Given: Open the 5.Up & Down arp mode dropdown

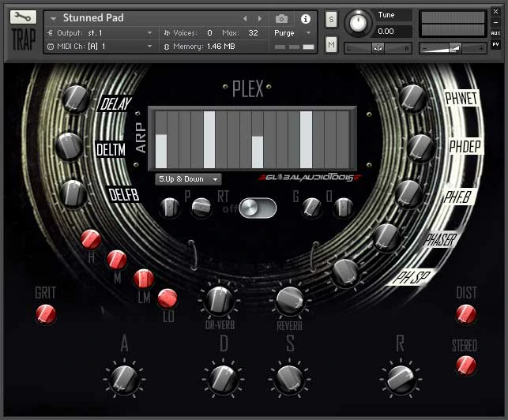Looking at the screenshot, I should (188, 179).
